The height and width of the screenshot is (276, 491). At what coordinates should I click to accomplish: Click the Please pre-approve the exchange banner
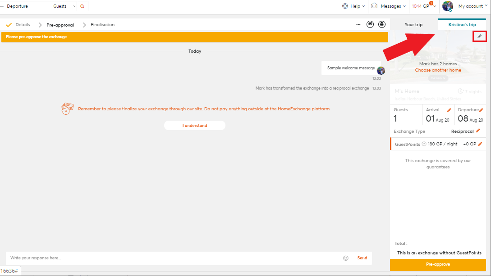click(x=194, y=37)
